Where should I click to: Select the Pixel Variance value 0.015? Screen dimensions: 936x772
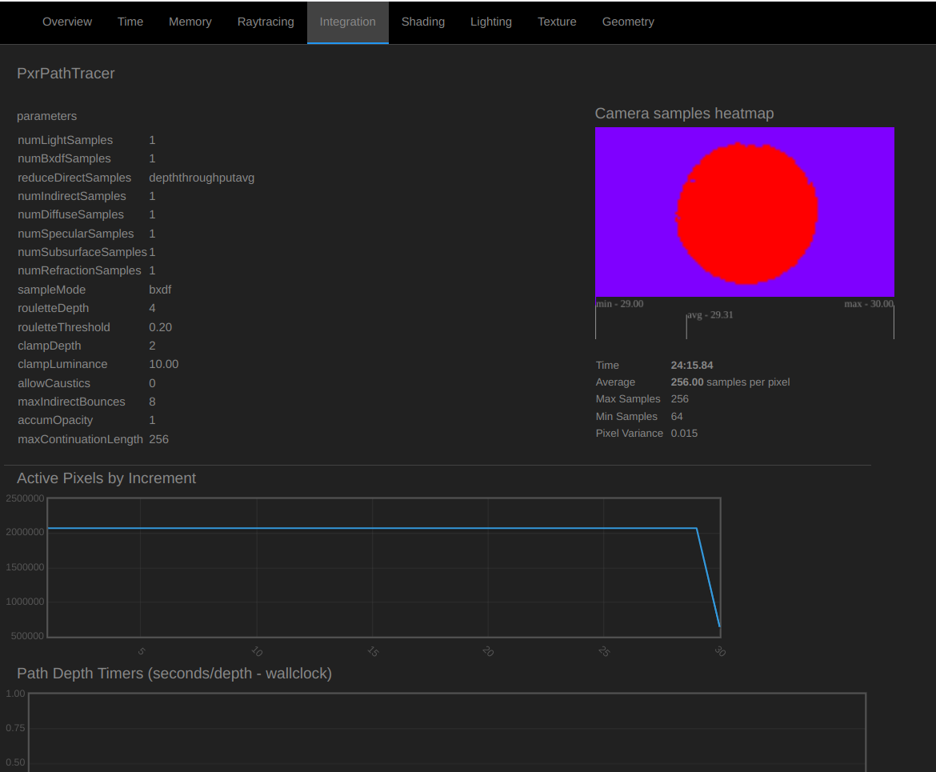pyautogui.click(x=684, y=434)
